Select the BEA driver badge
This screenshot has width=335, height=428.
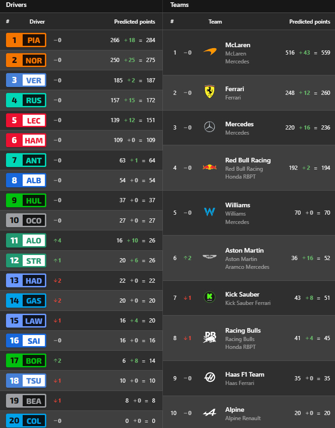[x=26, y=400]
